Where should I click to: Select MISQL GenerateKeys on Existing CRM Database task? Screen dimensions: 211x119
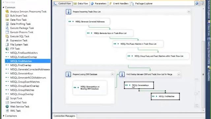90,88
